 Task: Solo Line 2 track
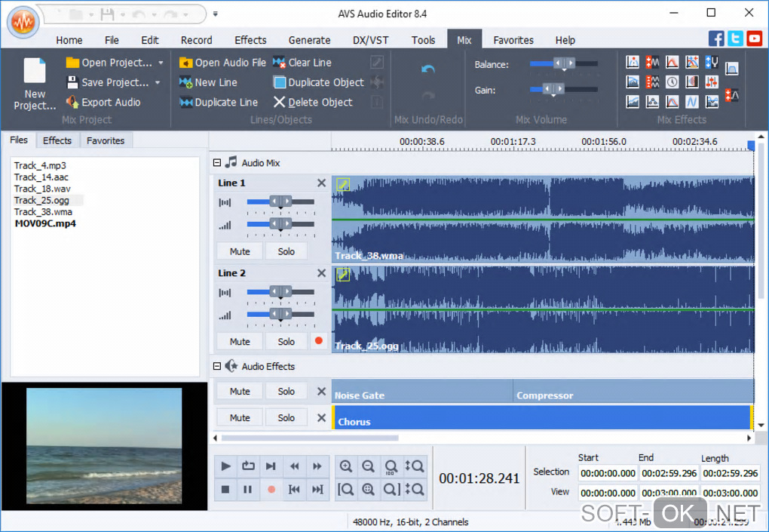coord(286,342)
